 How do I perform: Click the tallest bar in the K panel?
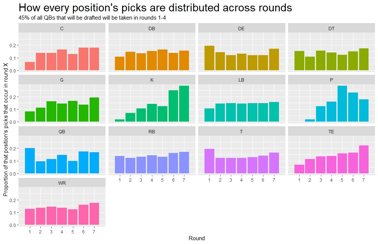coord(184,104)
